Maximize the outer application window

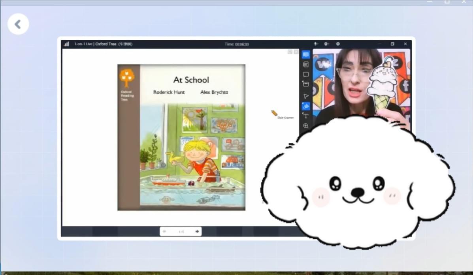tap(447, 2)
